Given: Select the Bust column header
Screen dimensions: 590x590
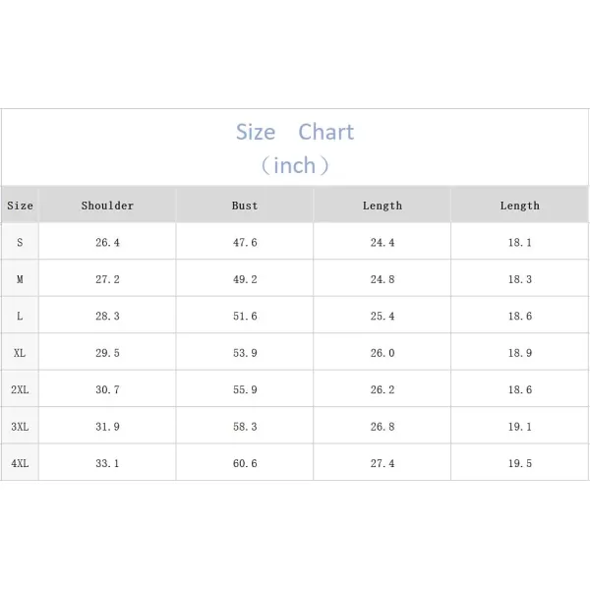Looking at the screenshot, I should [245, 206].
